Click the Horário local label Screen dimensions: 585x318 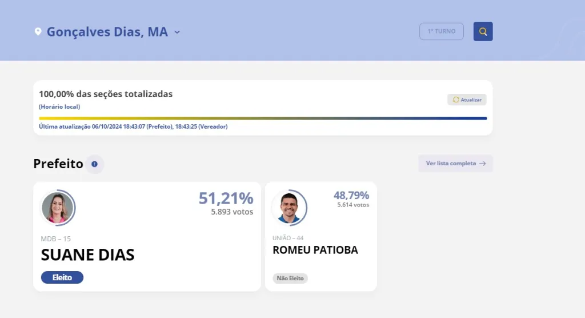(59, 107)
